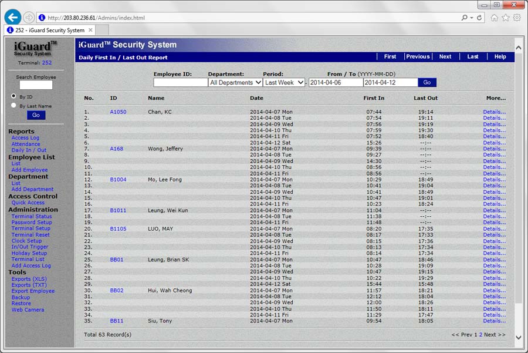Open the Terminal Reset link
This screenshot has height=353, width=528.
(31, 235)
